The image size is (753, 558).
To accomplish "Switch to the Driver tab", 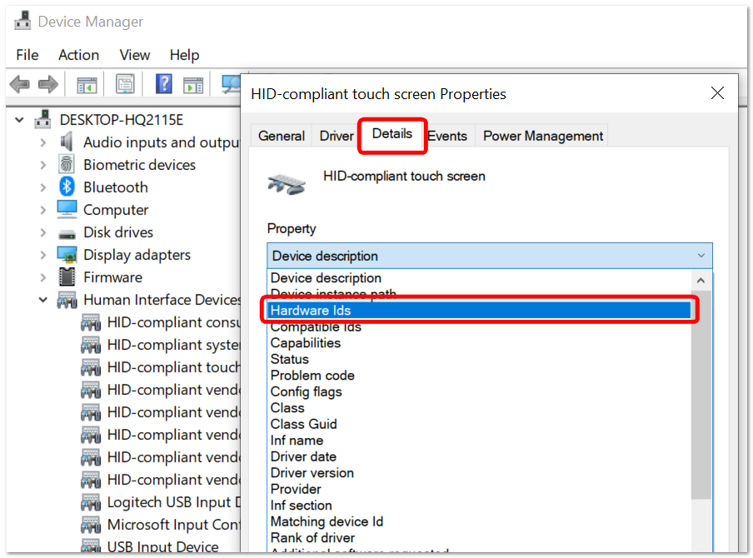I will 337,136.
